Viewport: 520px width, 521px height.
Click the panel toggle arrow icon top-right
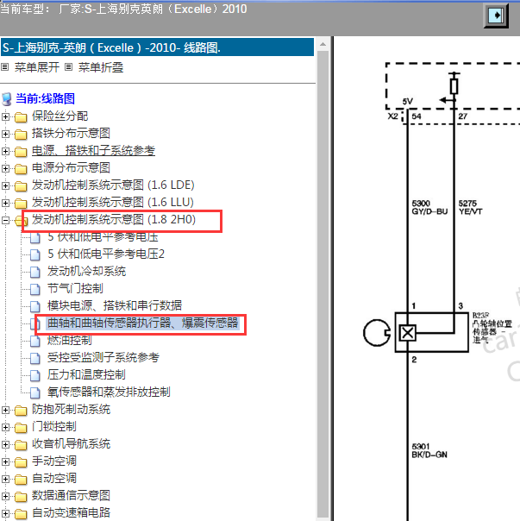pos(495,16)
